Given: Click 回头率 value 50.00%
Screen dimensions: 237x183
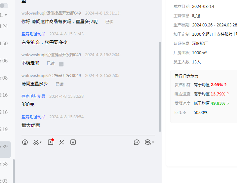Looking at the screenshot, I should (201, 113).
